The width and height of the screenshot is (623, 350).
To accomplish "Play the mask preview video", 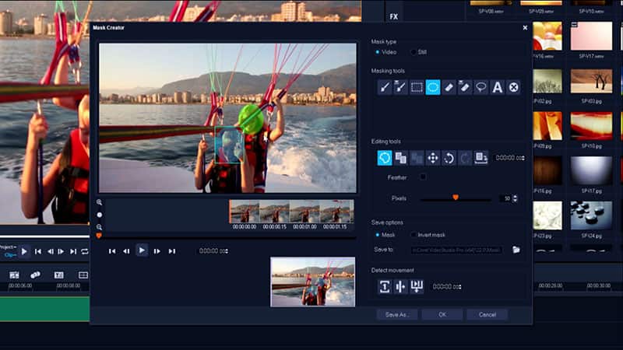I will pos(142,250).
